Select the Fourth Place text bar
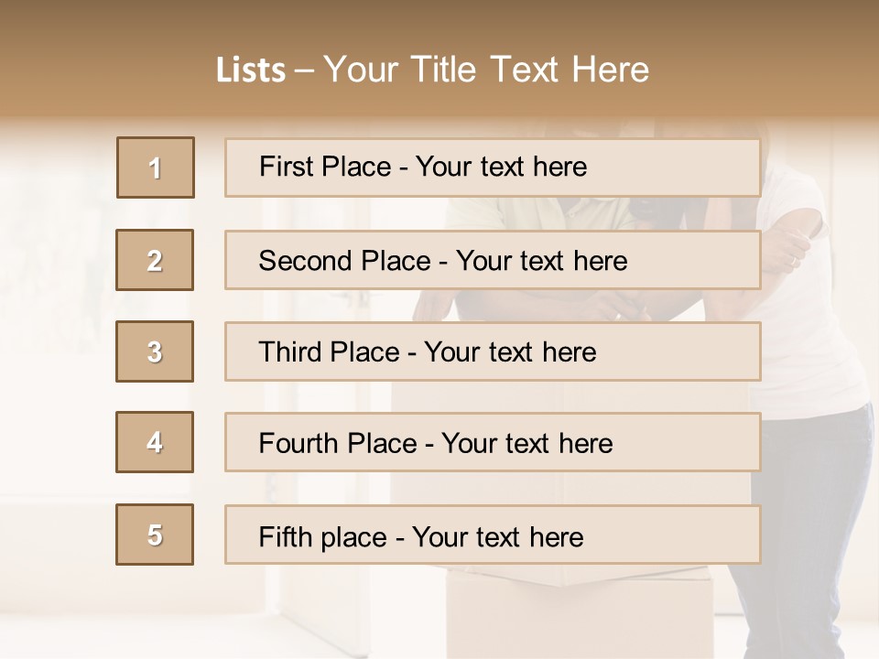This screenshot has width=879, height=659. [x=493, y=442]
